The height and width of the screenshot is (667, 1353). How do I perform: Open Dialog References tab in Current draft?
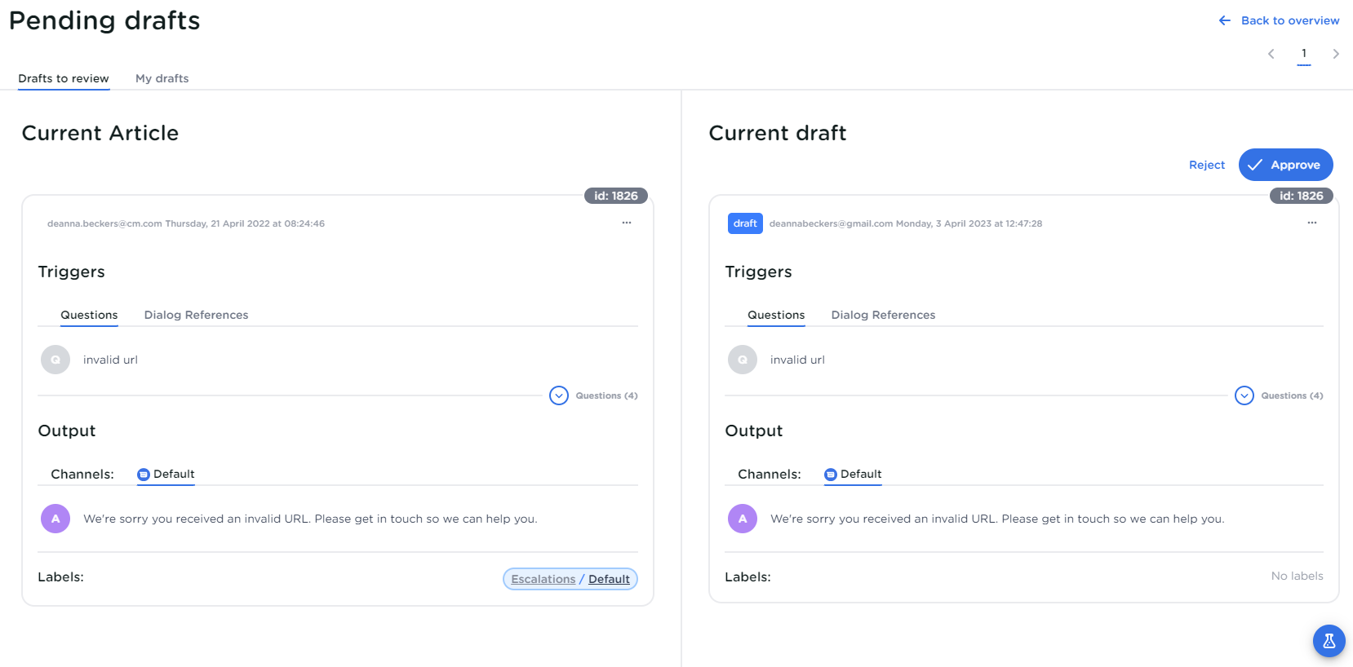coord(883,315)
